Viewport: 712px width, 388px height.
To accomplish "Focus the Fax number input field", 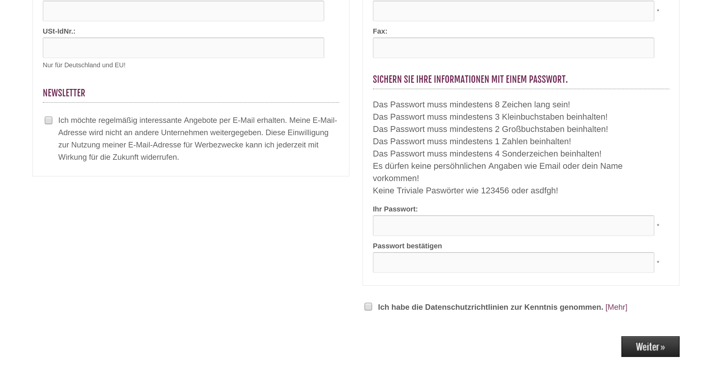I will (x=513, y=48).
